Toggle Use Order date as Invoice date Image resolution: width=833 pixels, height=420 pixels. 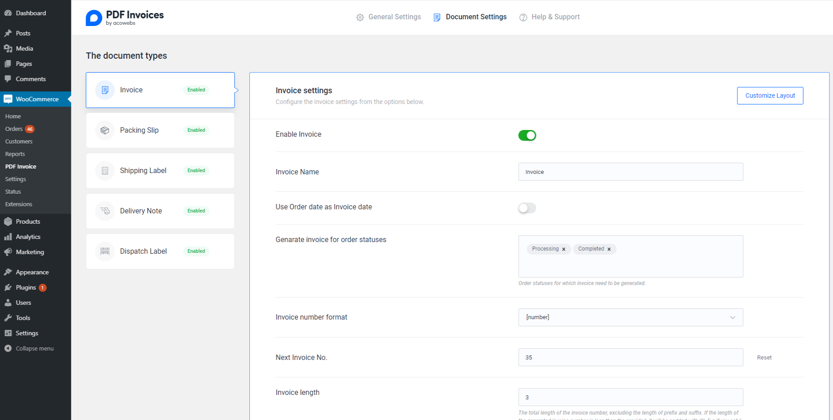click(527, 208)
